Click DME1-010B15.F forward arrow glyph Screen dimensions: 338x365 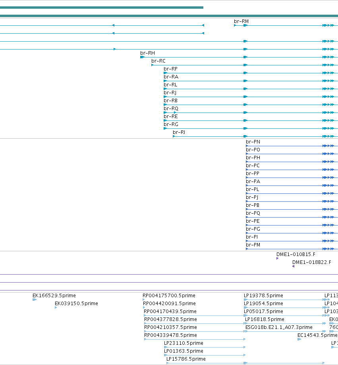click(x=277, y=258)
